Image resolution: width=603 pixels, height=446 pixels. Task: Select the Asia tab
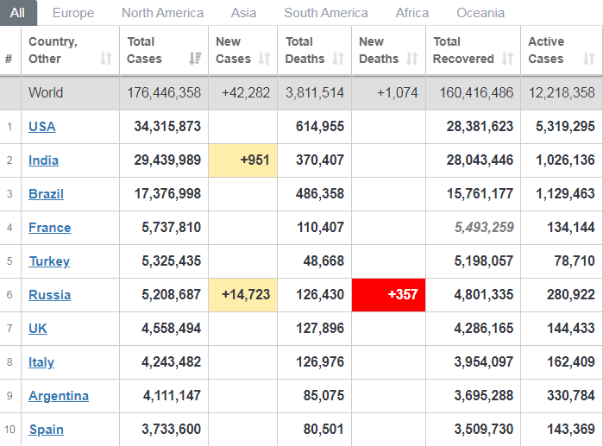243,13
